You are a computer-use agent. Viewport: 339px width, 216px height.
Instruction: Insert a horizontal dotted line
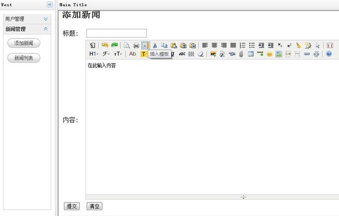[191, 54]
